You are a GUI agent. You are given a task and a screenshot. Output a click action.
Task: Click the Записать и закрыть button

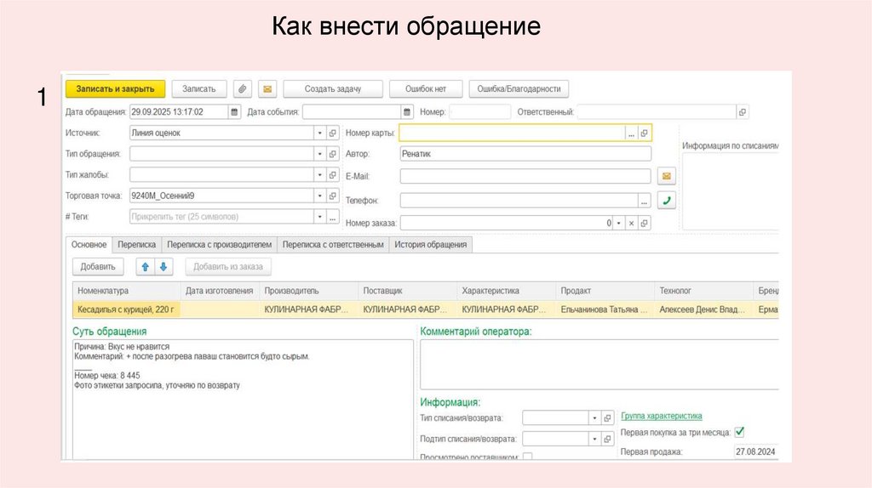(x=115, y=89)
